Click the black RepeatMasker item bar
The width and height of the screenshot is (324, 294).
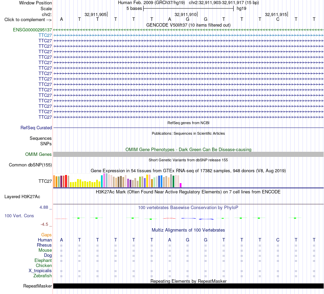pyautogui.click(x=188, y=286)
